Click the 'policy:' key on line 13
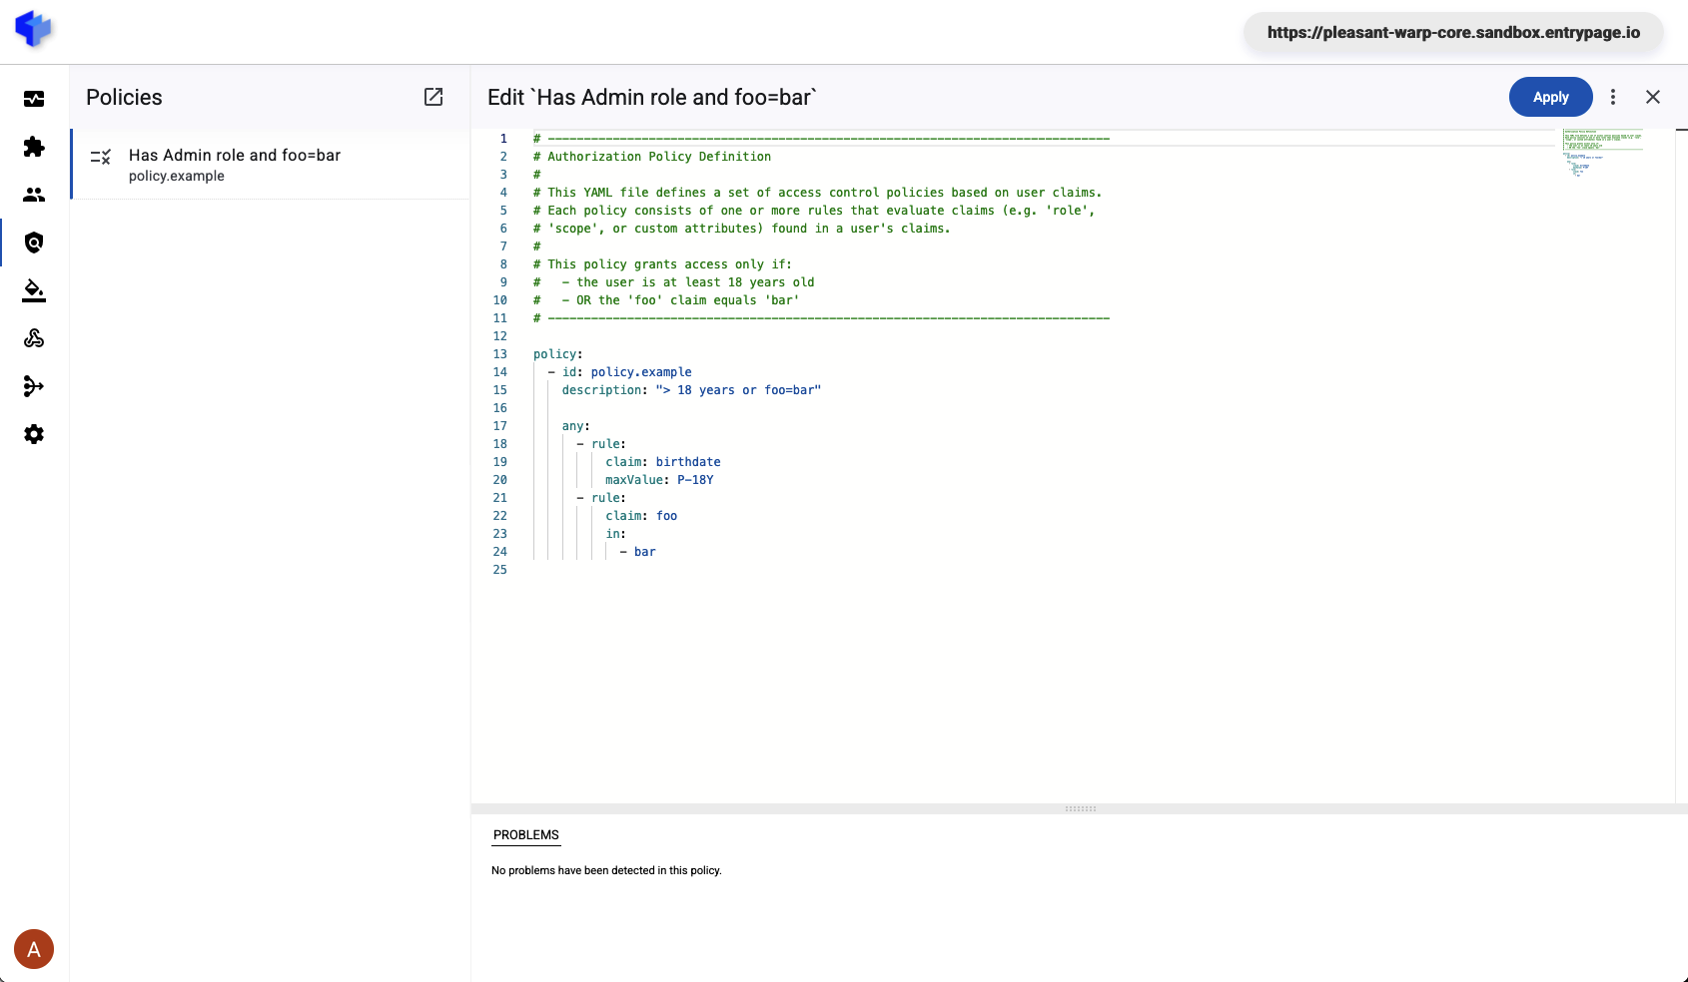The height and width of the screenshot is (982, 1688). pyautogui.click(x=558, y=354)
